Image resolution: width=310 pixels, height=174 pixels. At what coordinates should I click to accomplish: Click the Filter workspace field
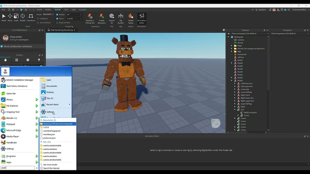248,34
